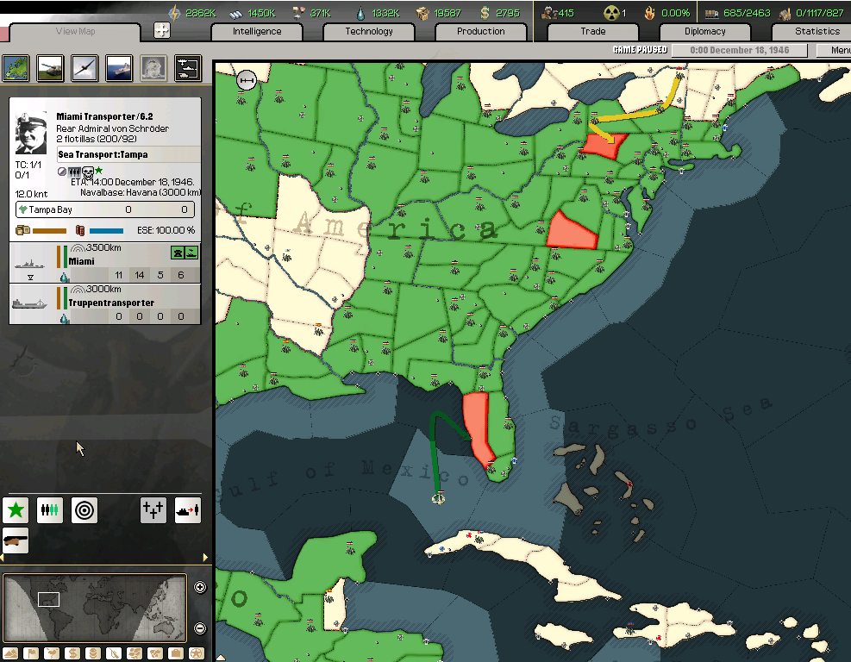851x662 pixels.
Task: Click the bullseye target order icon
Action: pos(84,510)
